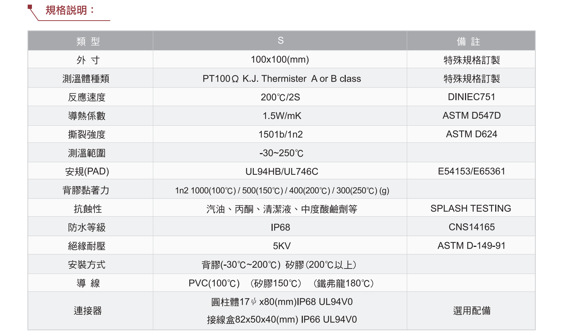
Task: Click the PT100Ω K.J. Thermister cell
Action: click(281, 78)
